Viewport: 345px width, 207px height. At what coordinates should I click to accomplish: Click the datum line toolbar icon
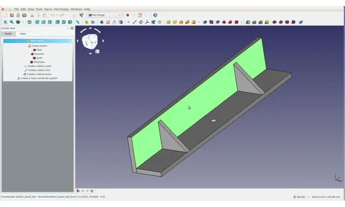coord(135,22)
